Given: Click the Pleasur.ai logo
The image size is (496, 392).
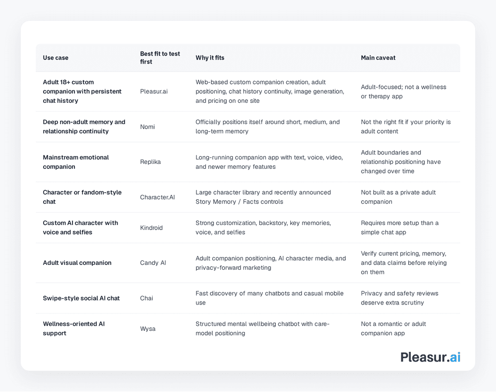Looking at the screenshot, I should tap(430, 357).
